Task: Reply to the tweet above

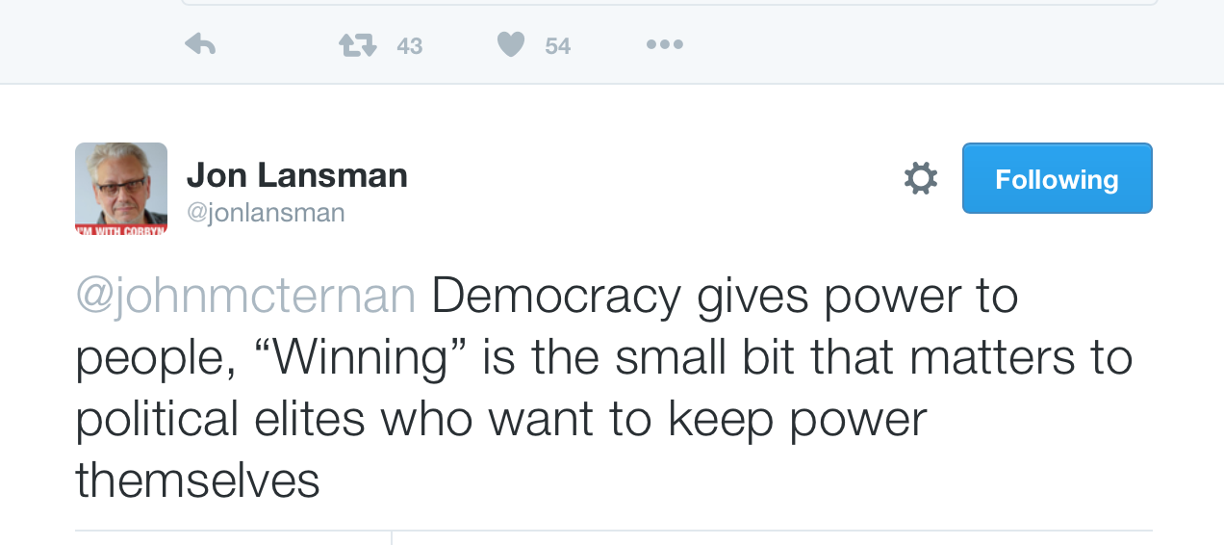Action: click(199, 44)
